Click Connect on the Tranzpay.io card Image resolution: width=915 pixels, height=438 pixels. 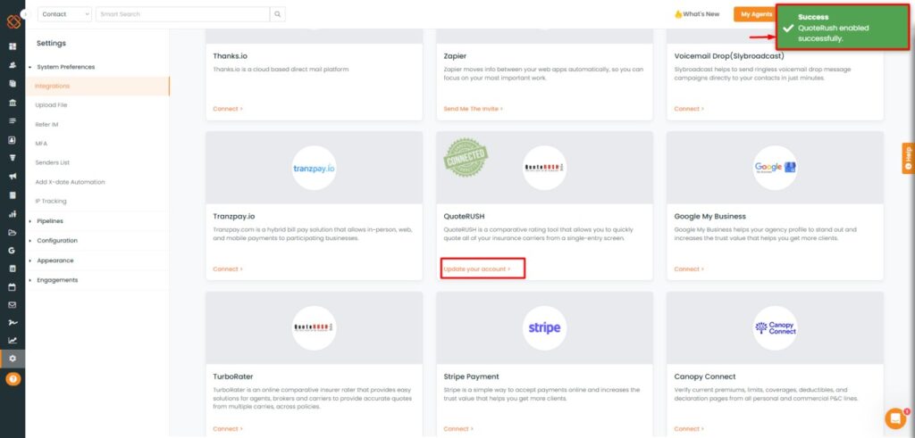(228, 269)
